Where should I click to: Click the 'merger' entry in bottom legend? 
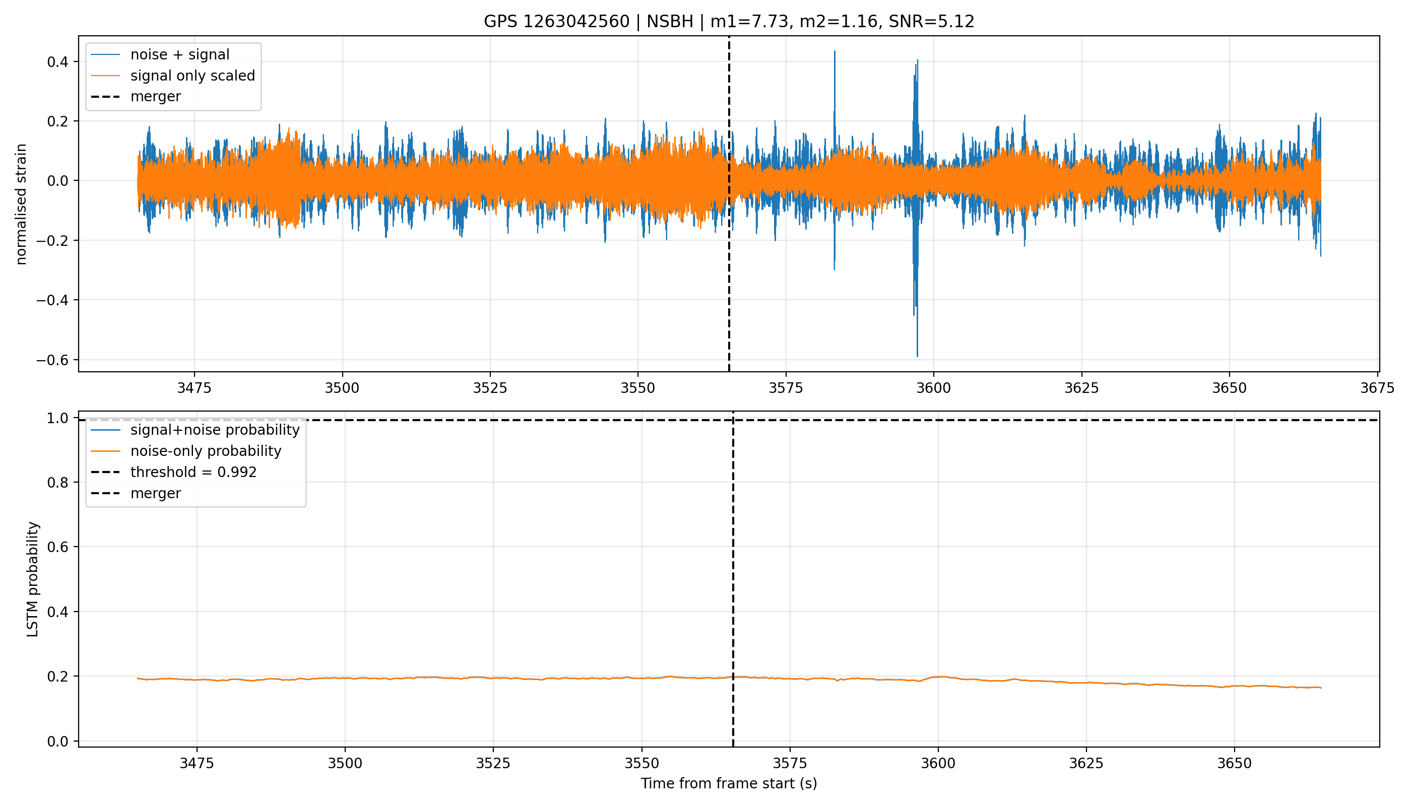click(136, 493)
